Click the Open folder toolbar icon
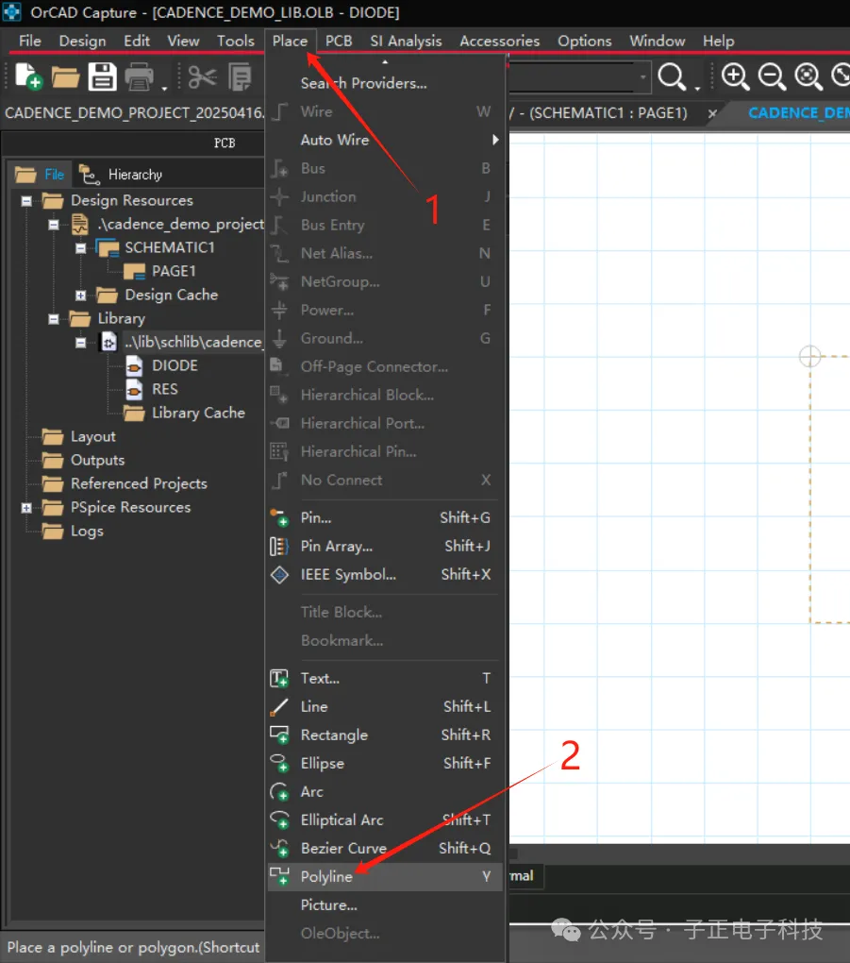The width and height of the screenshot is (850, 963). coord(65,77)
